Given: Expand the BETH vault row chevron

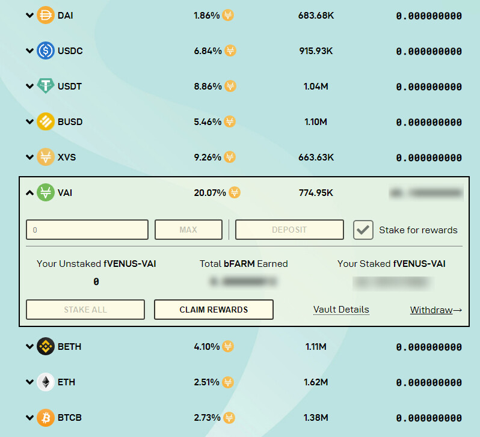Looking at the screenshot, I should pos(29,346).
